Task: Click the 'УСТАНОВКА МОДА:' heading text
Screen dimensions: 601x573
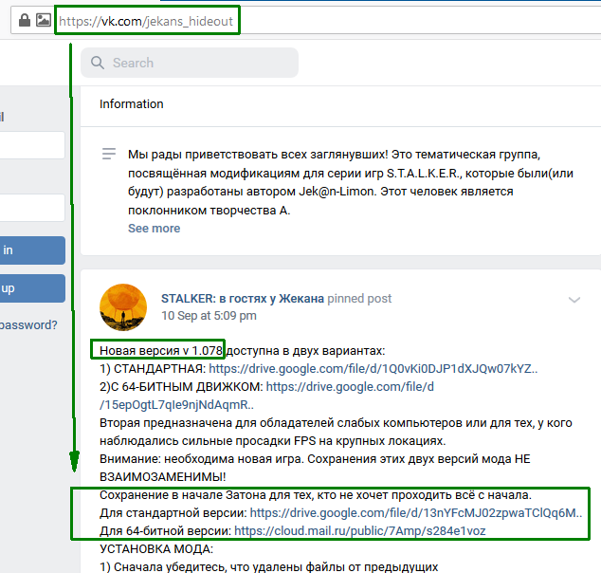Action: [156, 549]
